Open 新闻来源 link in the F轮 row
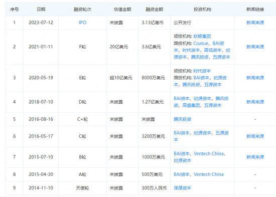 (255, 47)
